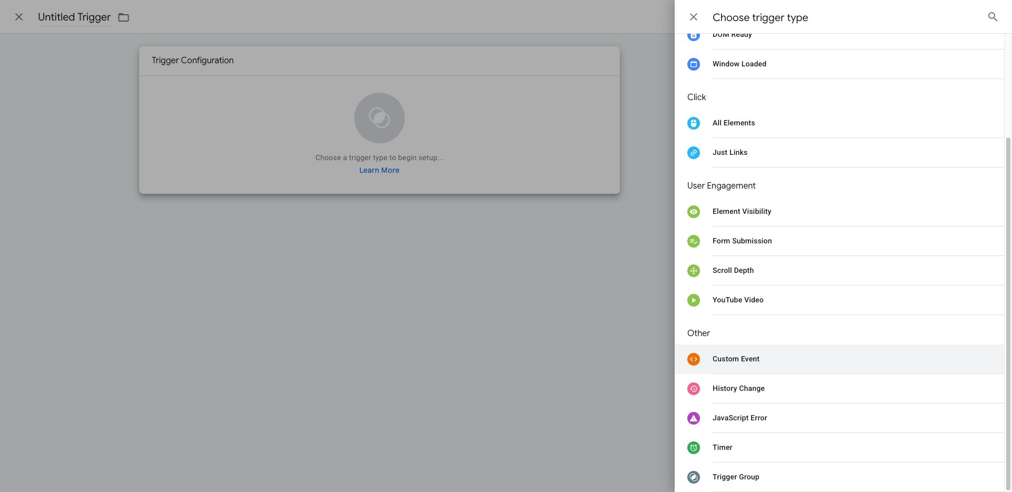Screen dimensions: 1012x492
Task: Select the purple JavaScript Error icon
Action: point(694,418)
